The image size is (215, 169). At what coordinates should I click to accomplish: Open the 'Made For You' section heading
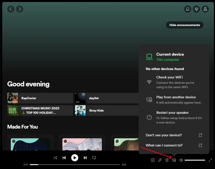[x=22, y=127]
